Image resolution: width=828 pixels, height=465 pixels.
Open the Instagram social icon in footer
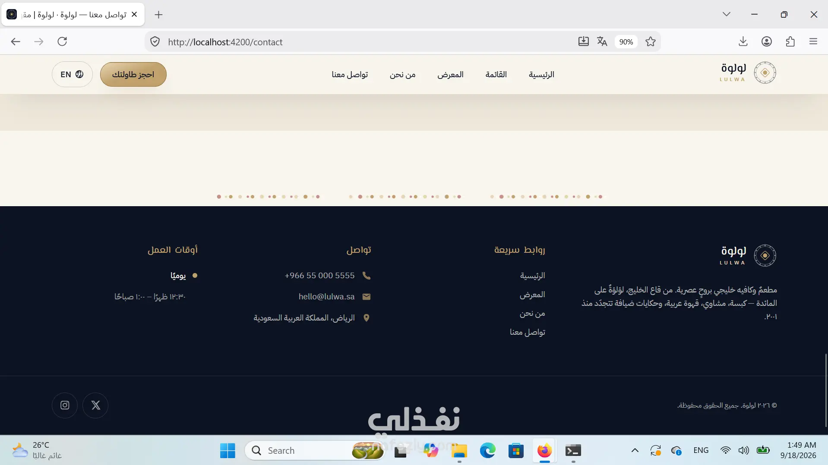pos(65,405)
